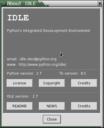
Task: Click the Close button at bottom
Action: click(x=52, y=119)
